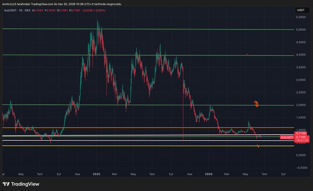Click the red 0,7166 last price label
This screenshot has width=313, height=191.
coord(301,137)
